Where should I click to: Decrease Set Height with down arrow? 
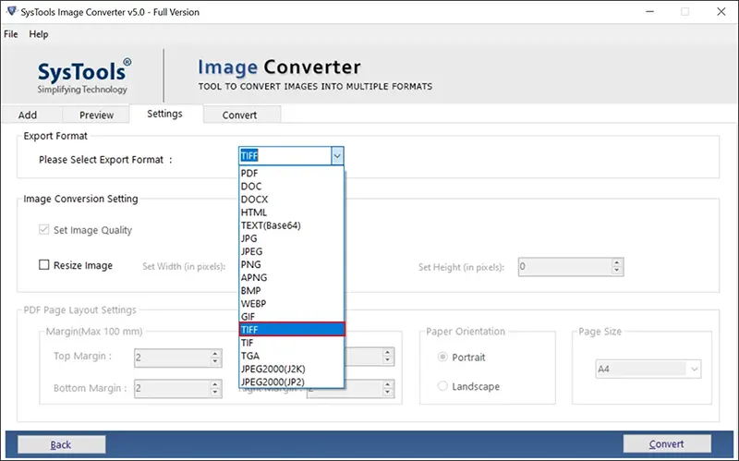(x=616, y=271)
